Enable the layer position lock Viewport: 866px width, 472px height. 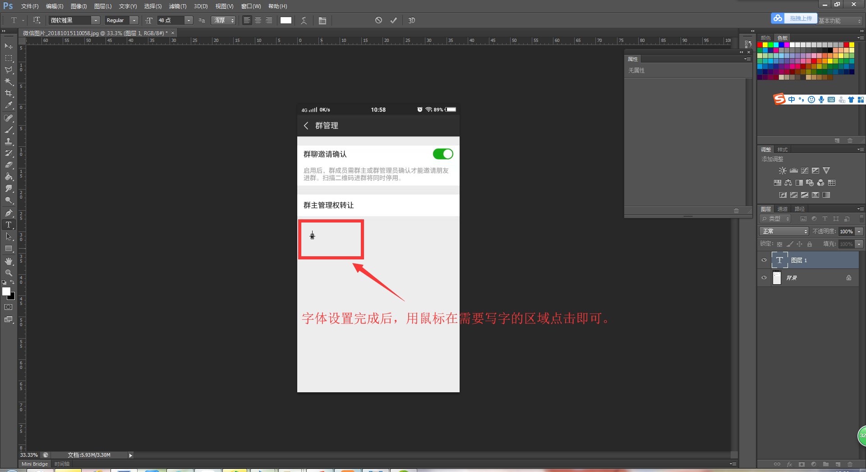click(x=800, y=244)
